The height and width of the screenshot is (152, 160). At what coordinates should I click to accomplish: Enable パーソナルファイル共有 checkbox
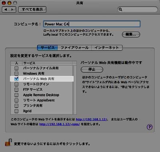pos(16,68)
